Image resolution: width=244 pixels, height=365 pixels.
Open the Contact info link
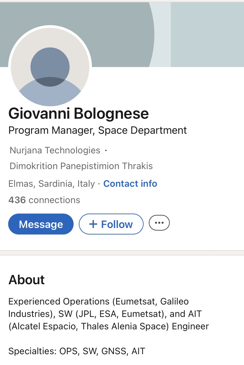(130, 184)
